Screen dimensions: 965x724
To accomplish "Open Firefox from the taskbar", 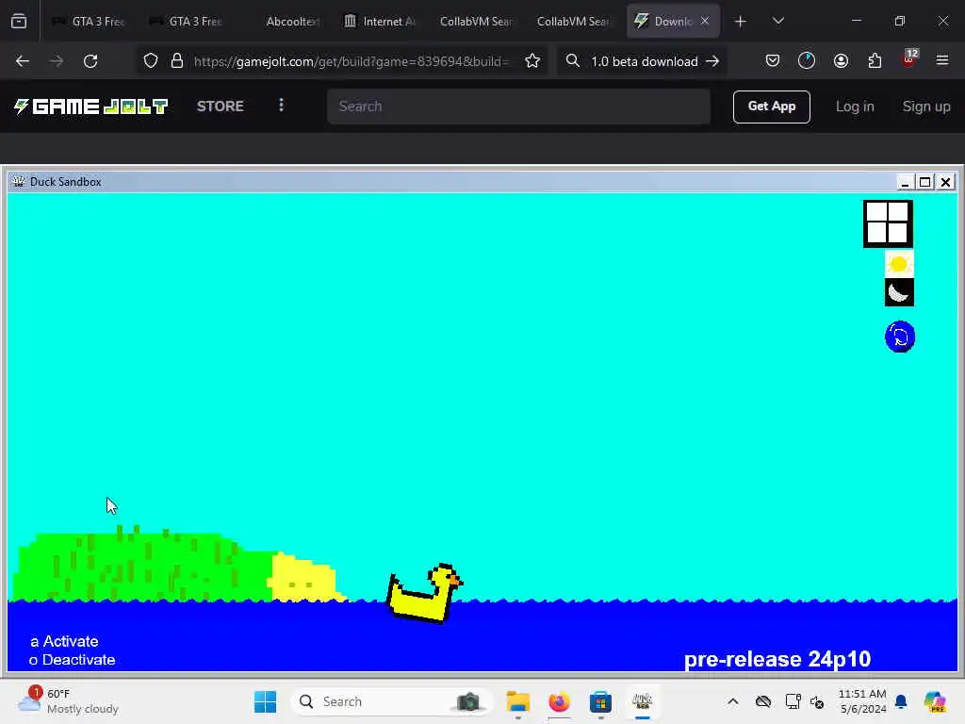I will click(559, 701).
